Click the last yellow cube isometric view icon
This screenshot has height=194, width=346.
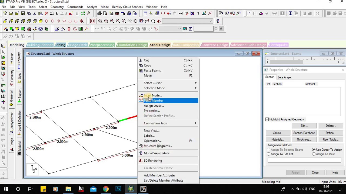tap(41, 21)
